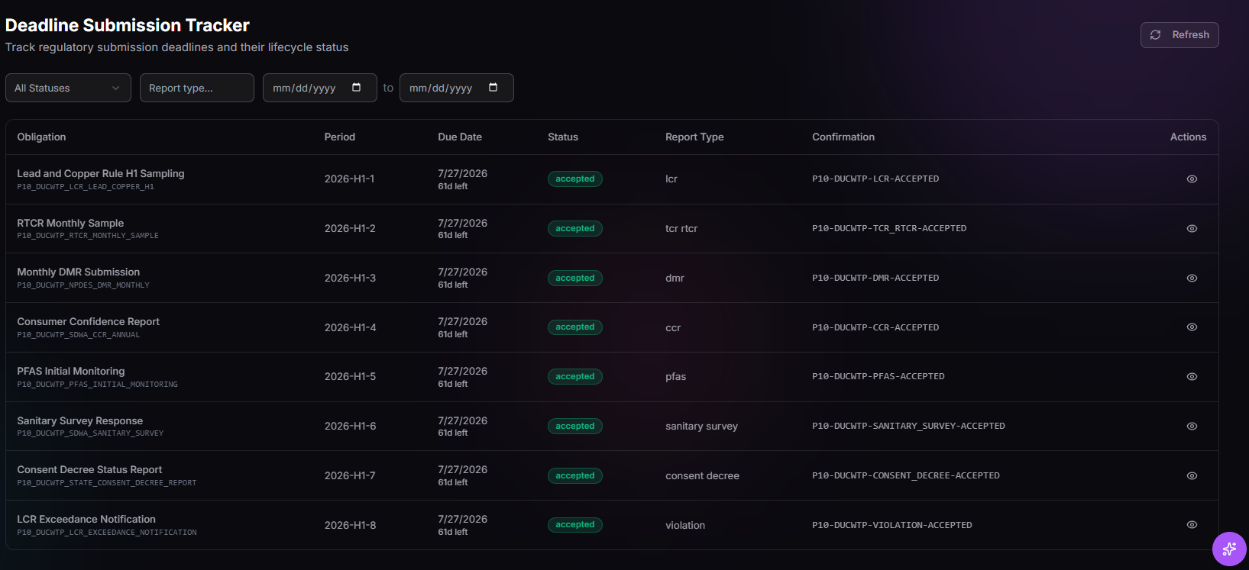Click confirmation code P10-DUCWTP-LCR-ACCEPTED
This screenshot has height=570, width=1249.
[875, 179]
